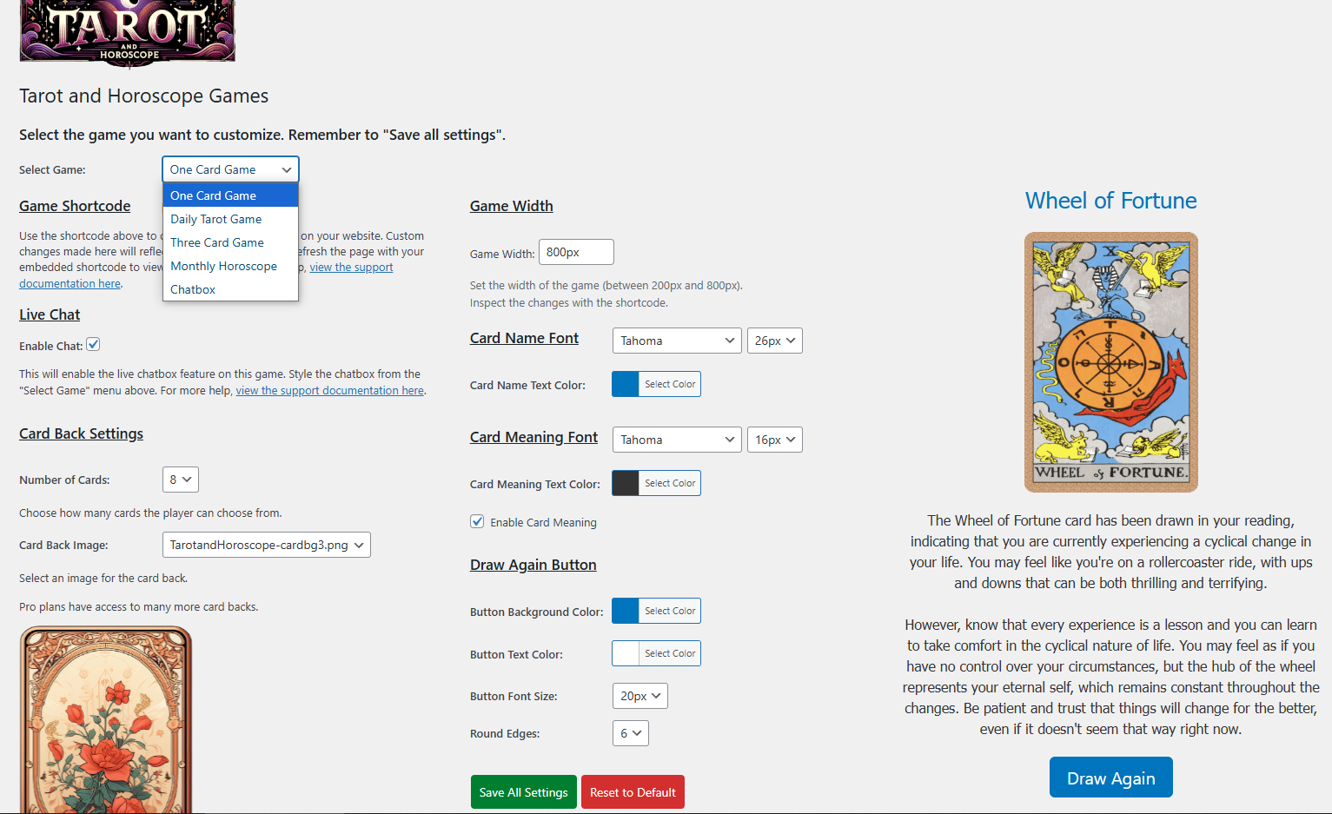The image size is (1332, 814).
Task: Click the Button Text Color swatch
Action: [626, 653]
